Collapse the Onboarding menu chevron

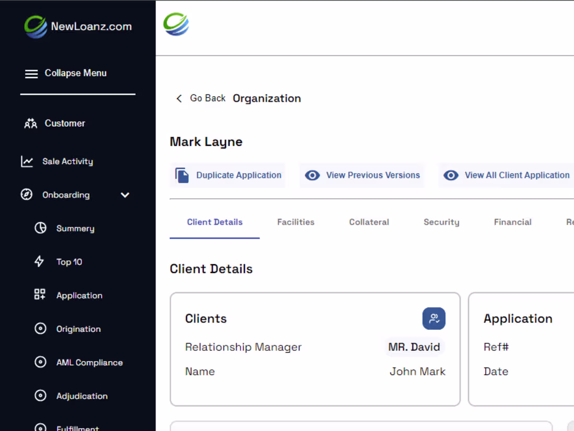125,195
